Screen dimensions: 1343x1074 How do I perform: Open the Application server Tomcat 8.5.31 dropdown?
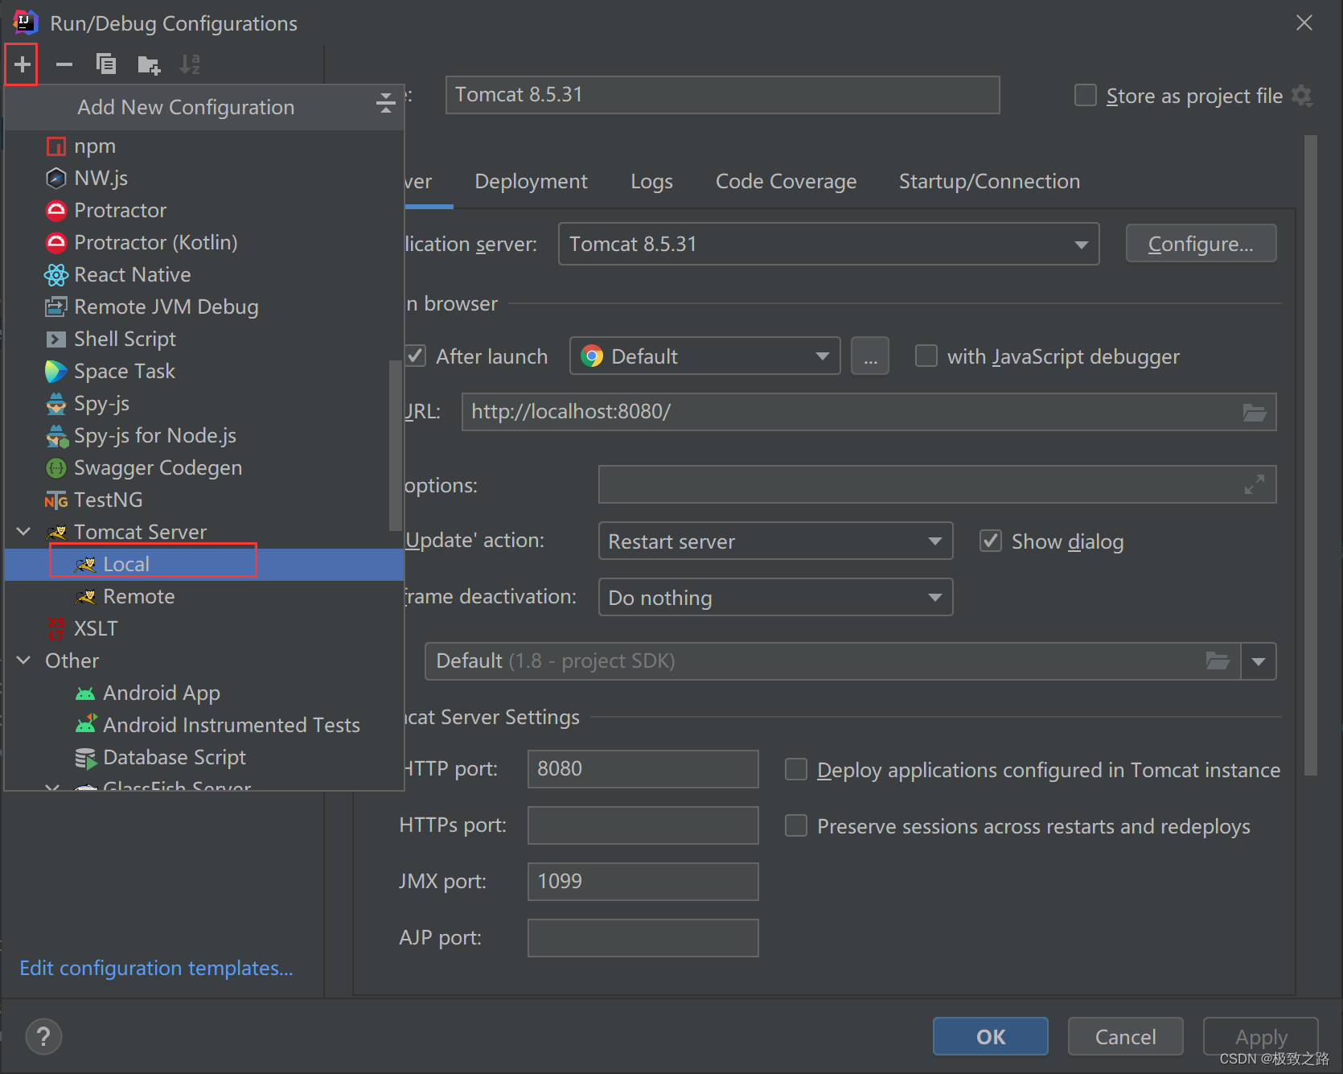point(828,244)
